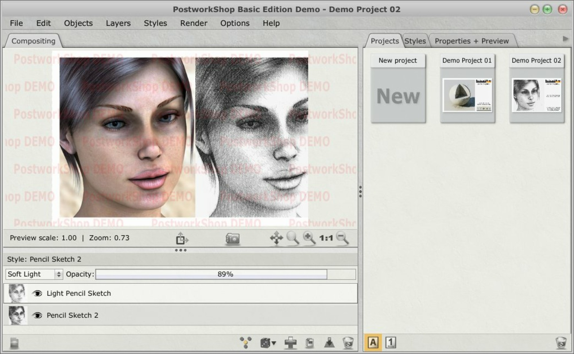This screenshot has height=354, width=574.
Task: Close the PostworkShop window
Action: [562, 9]
